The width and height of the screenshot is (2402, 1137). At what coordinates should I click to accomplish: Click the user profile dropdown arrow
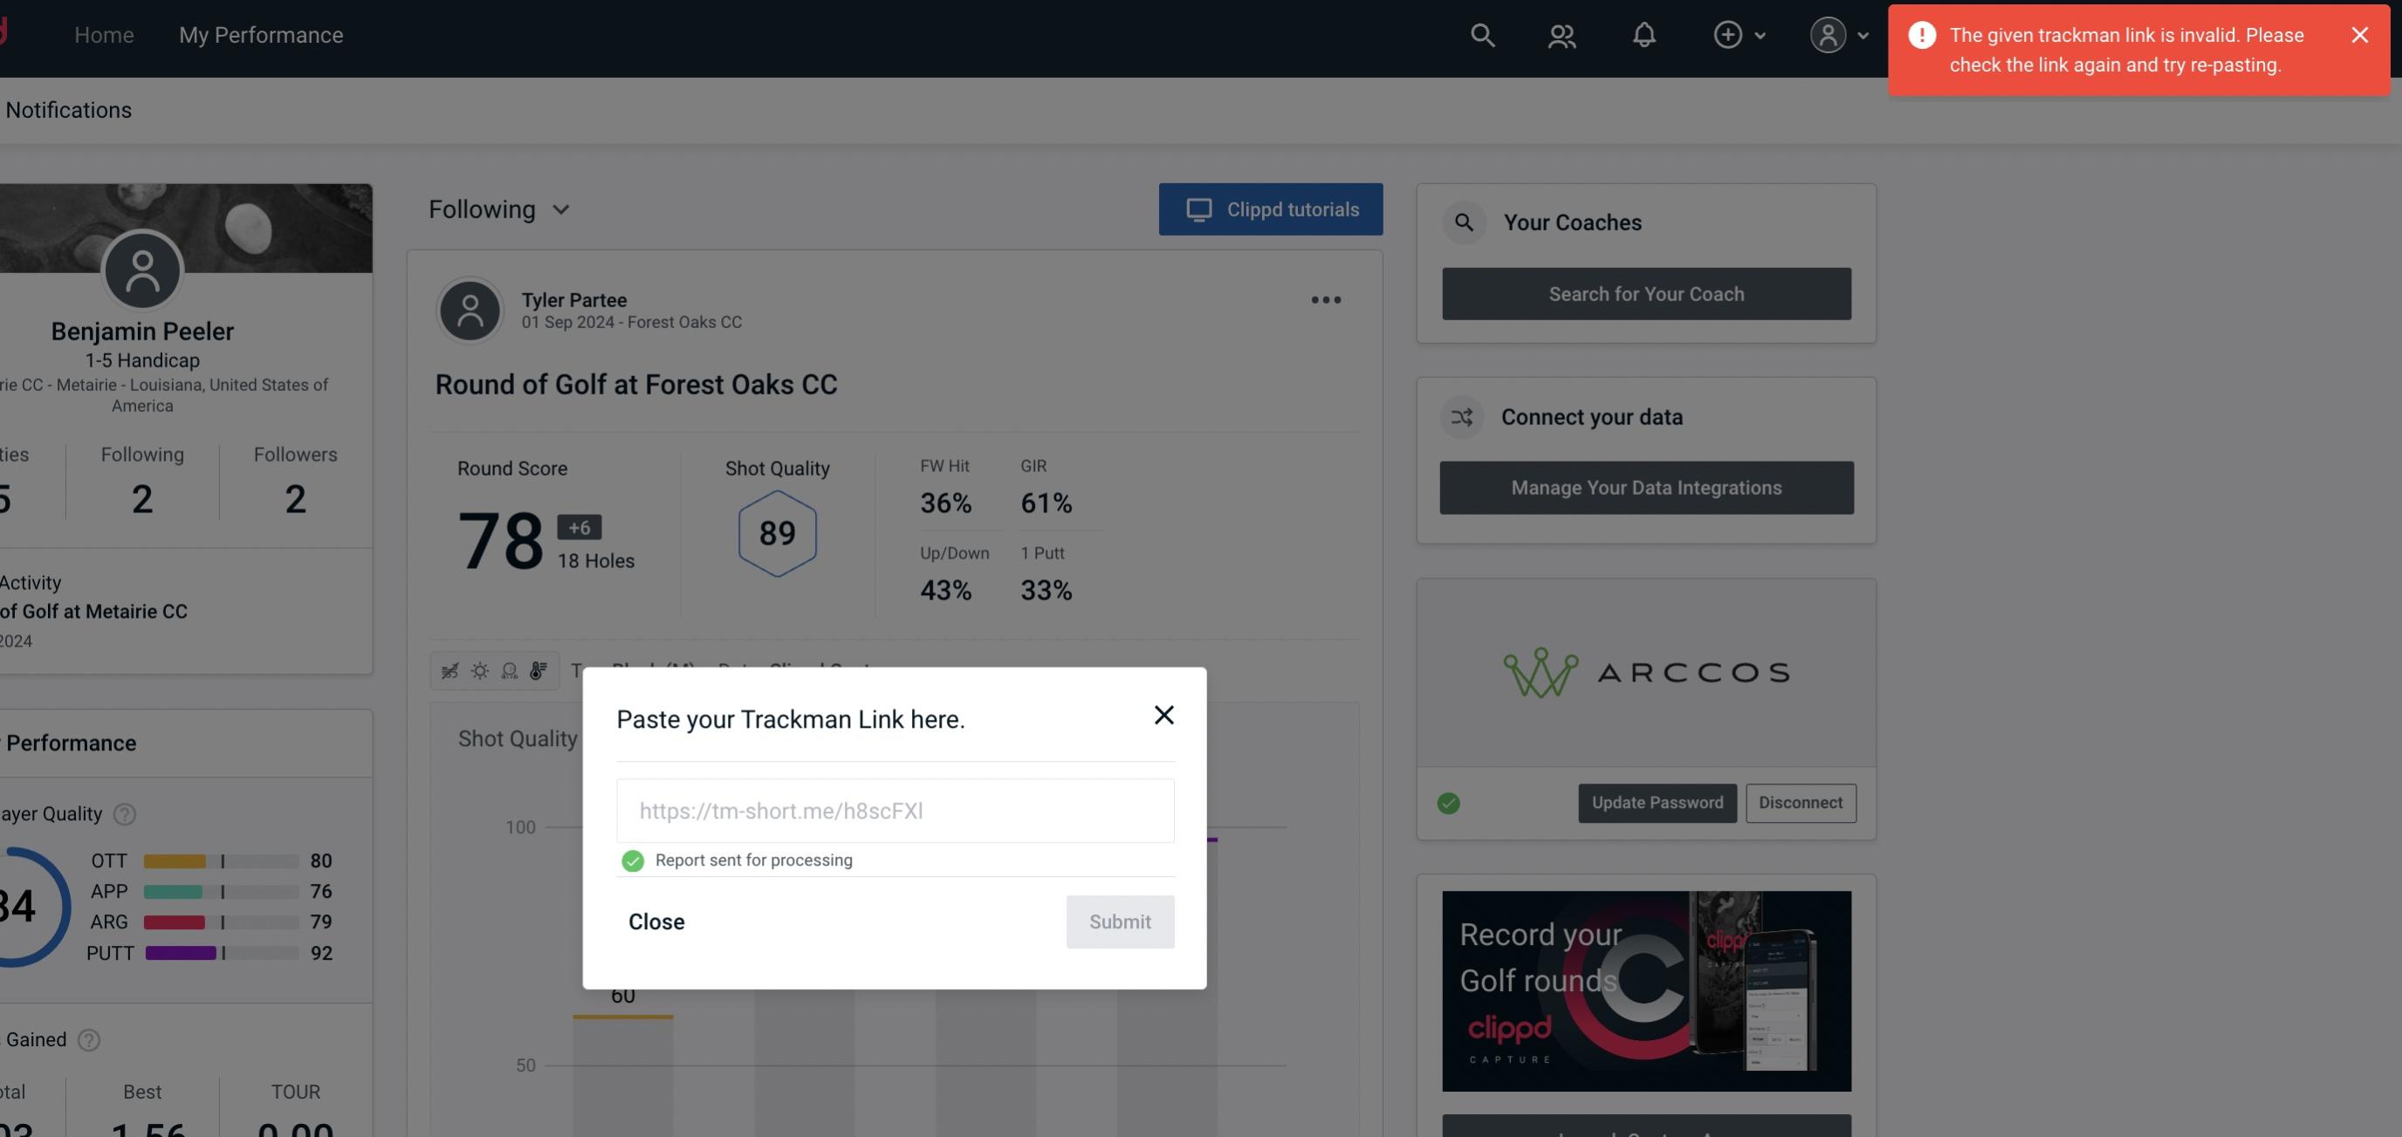[1863, 34]
